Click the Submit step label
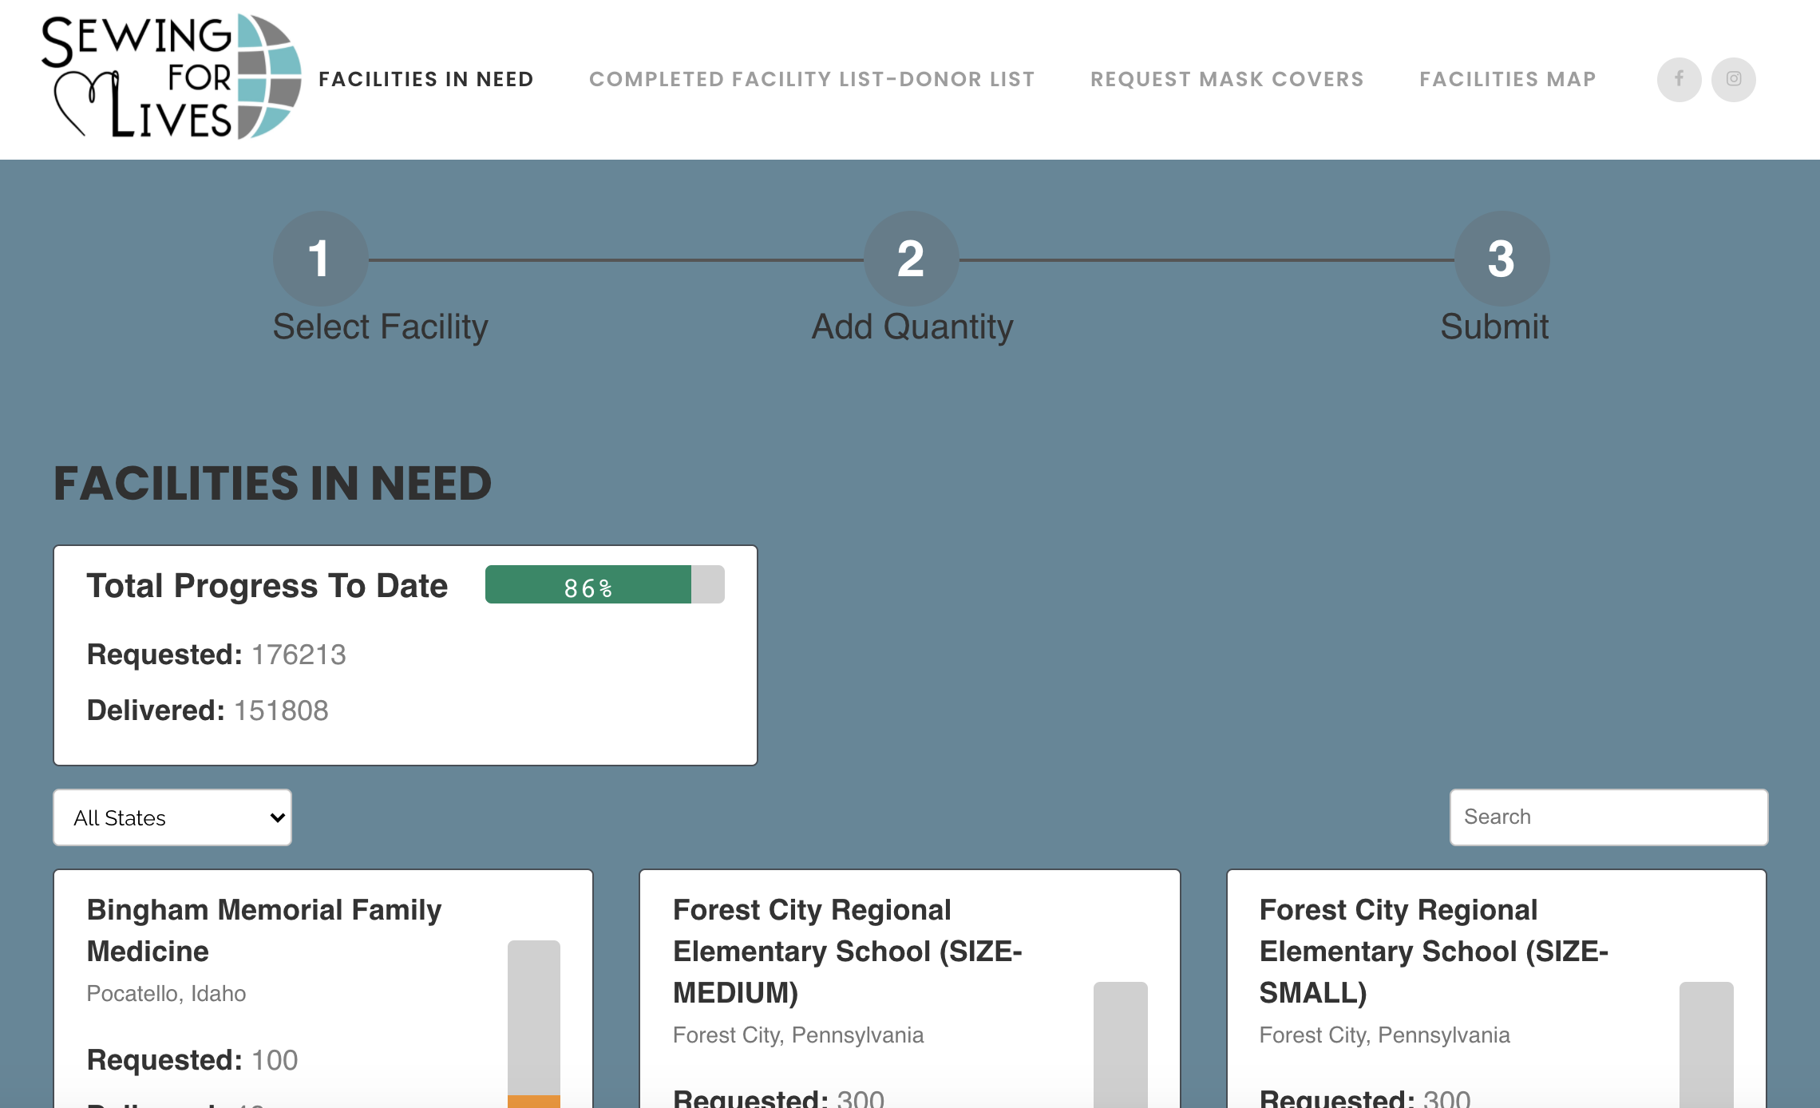1820x1108 pixels. (x=1494, y=326)
